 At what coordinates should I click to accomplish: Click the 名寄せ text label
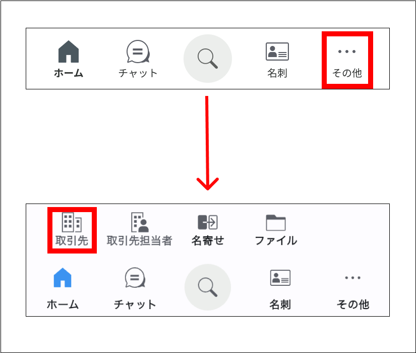click(x=208, y=241)
